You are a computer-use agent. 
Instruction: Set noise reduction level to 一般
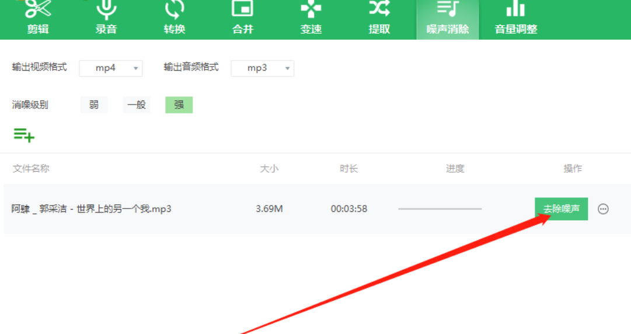coord(137,105)
